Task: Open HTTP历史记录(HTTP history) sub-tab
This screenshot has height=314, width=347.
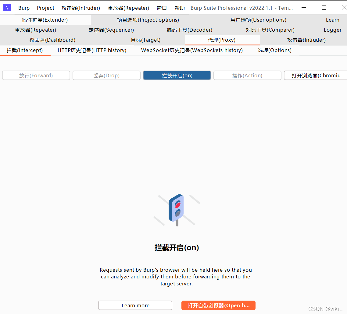Action: (92, 50)
